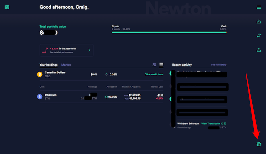Viewport: 266px width, 154px height.
Task: Click the $2,689.30 market price
Action: [134, 95]
